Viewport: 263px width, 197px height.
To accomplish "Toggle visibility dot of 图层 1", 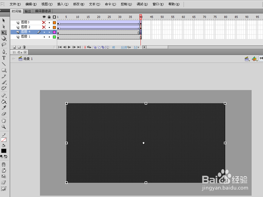I will 44,37.
